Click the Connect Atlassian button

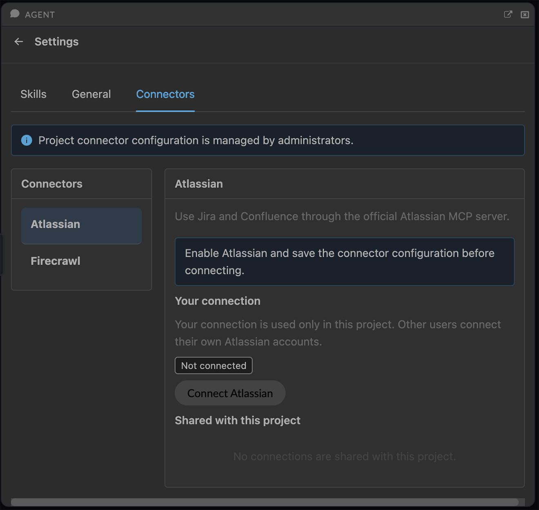230,393
